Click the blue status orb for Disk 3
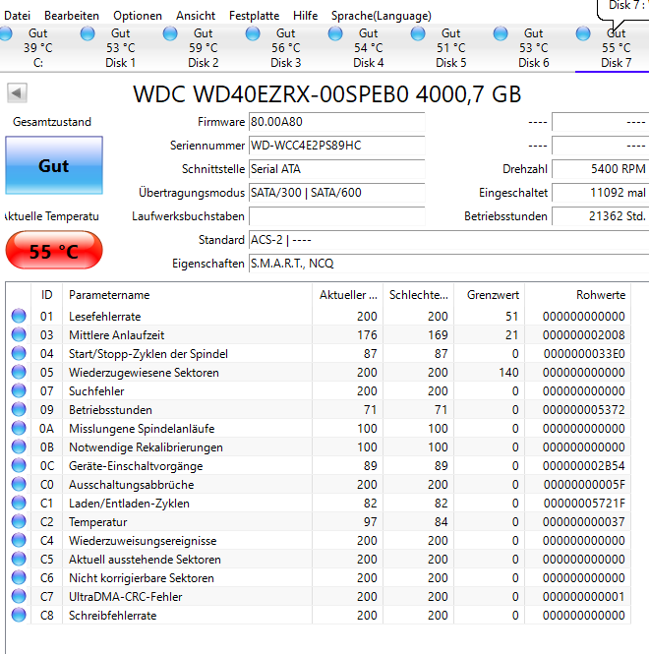The width and height of the screenshot is (649, 654). (x=253, y=33)
